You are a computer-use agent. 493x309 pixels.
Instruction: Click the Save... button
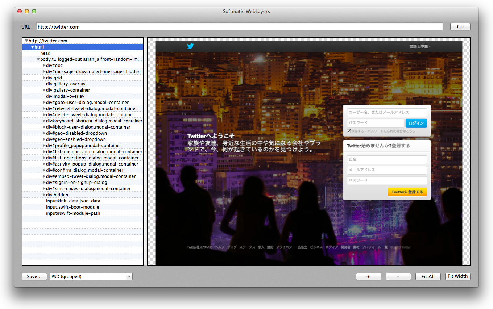tap(34, 277)
